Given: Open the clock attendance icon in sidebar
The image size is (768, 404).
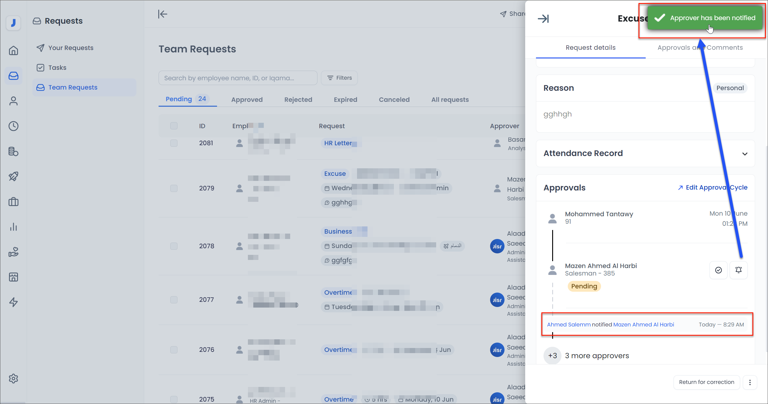Looking at the screenshot, I should [x=13, y=126].
